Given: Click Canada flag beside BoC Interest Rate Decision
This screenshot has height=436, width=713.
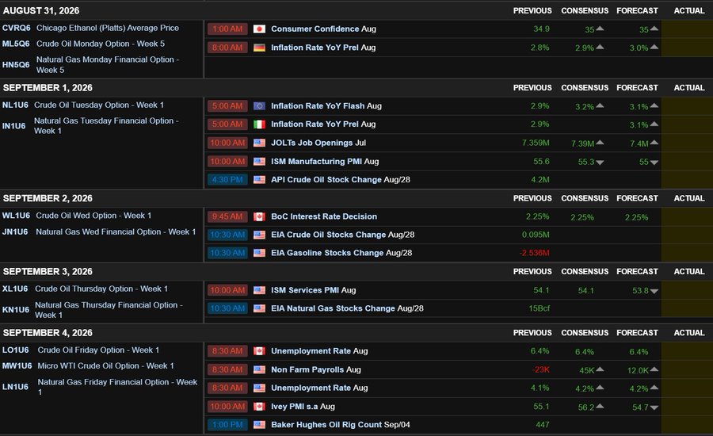Looking at the screenshot, I should (259, 216).
